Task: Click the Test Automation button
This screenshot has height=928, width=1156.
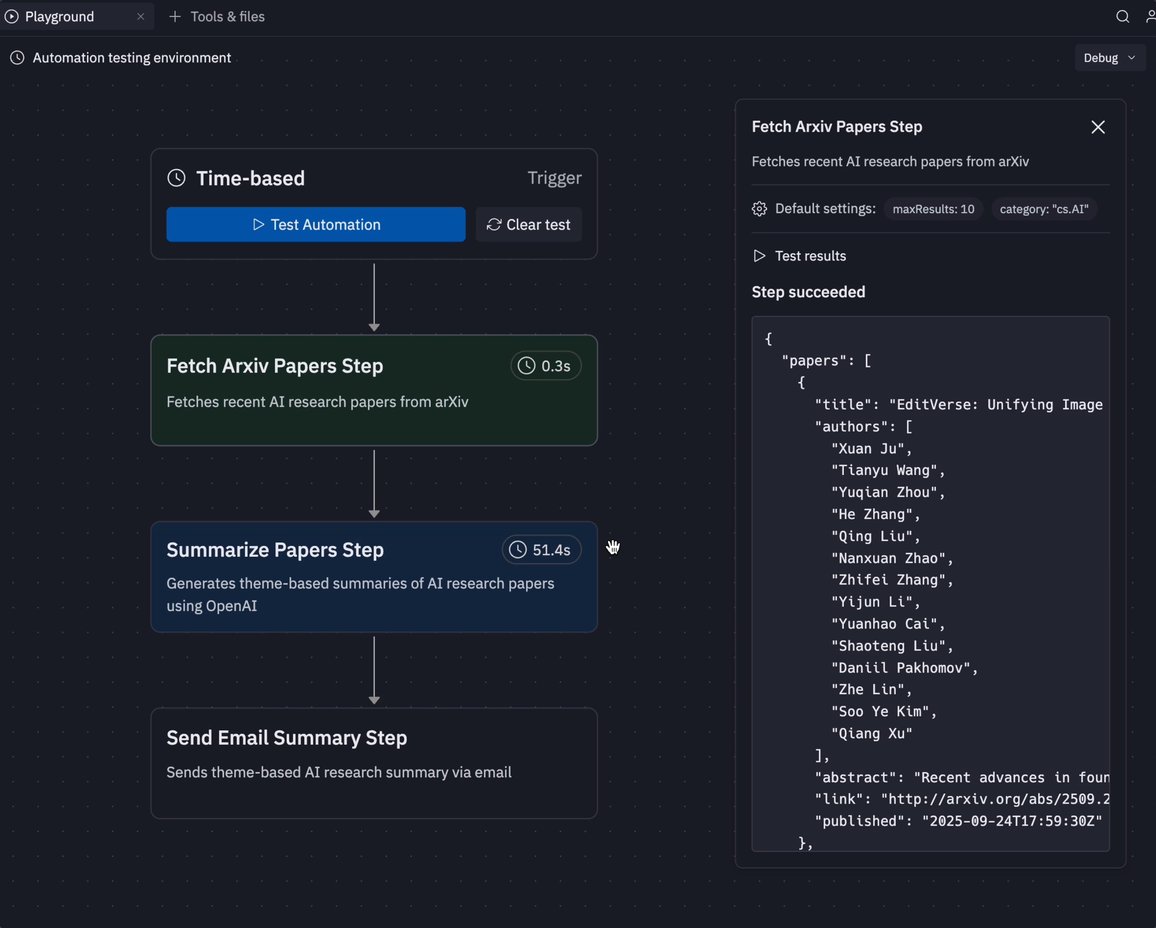Action: point(316,225)
